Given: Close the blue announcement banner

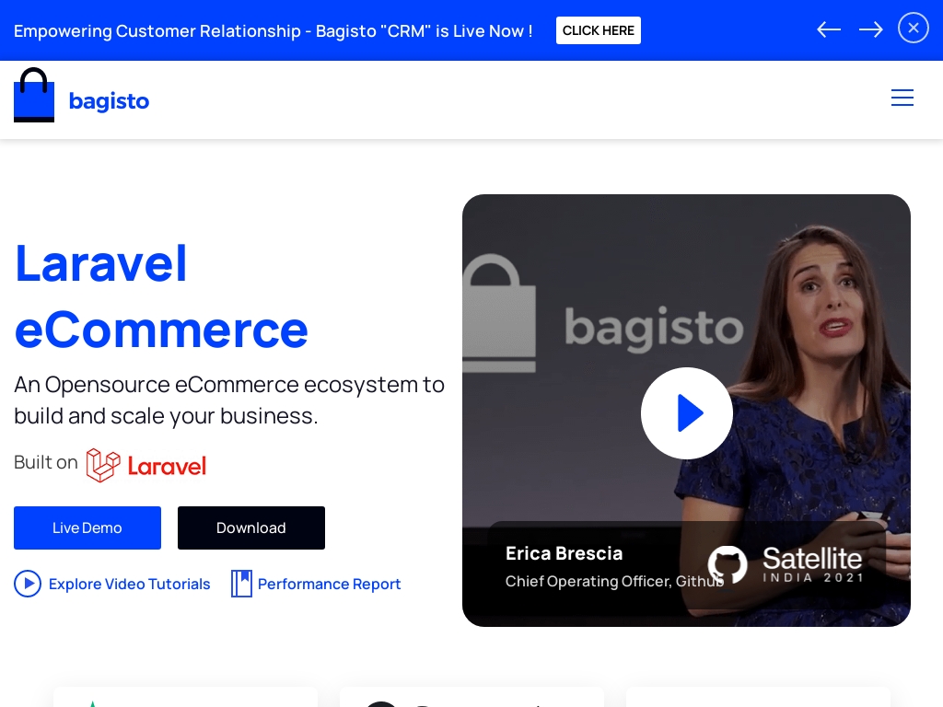Looking at the screenshot, I should [x=913, y=28].
